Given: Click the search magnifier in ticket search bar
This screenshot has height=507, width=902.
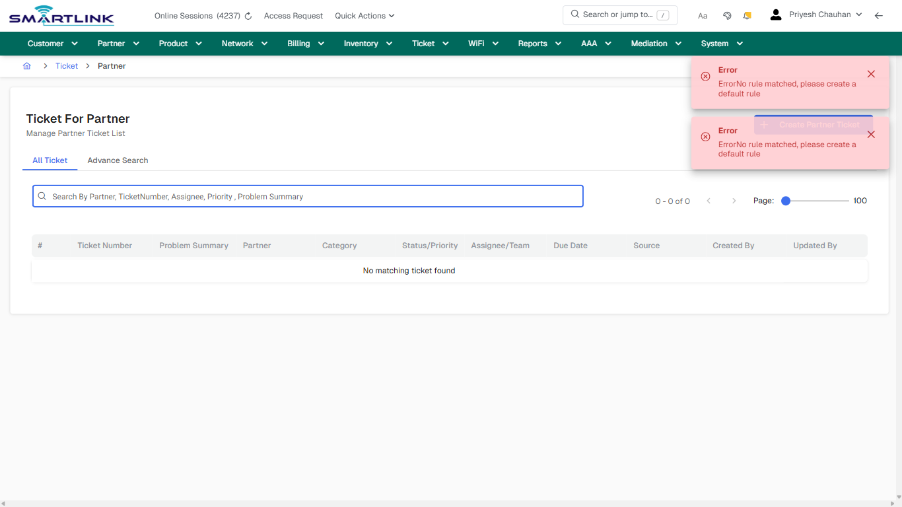Looking at the screenshot, I should click(x=42, y=196).
